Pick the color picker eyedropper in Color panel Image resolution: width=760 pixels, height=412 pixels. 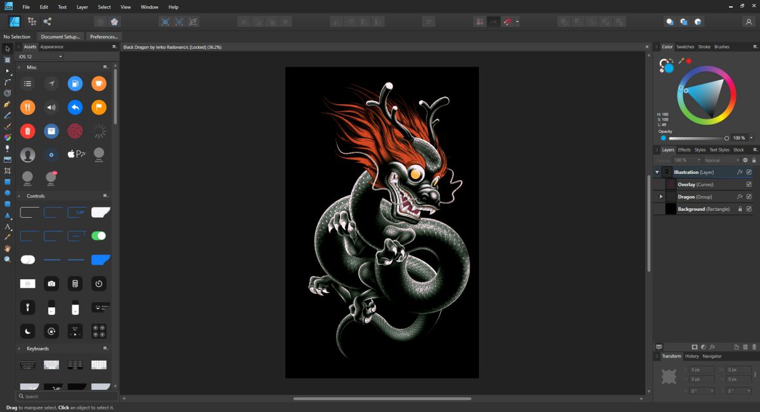point(681,61)
